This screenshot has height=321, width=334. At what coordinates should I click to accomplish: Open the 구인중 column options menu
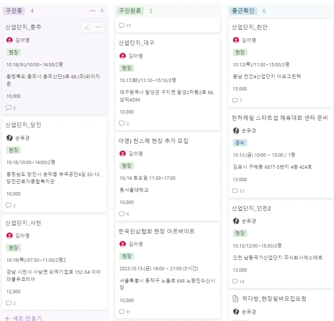[x=92, y=11]
